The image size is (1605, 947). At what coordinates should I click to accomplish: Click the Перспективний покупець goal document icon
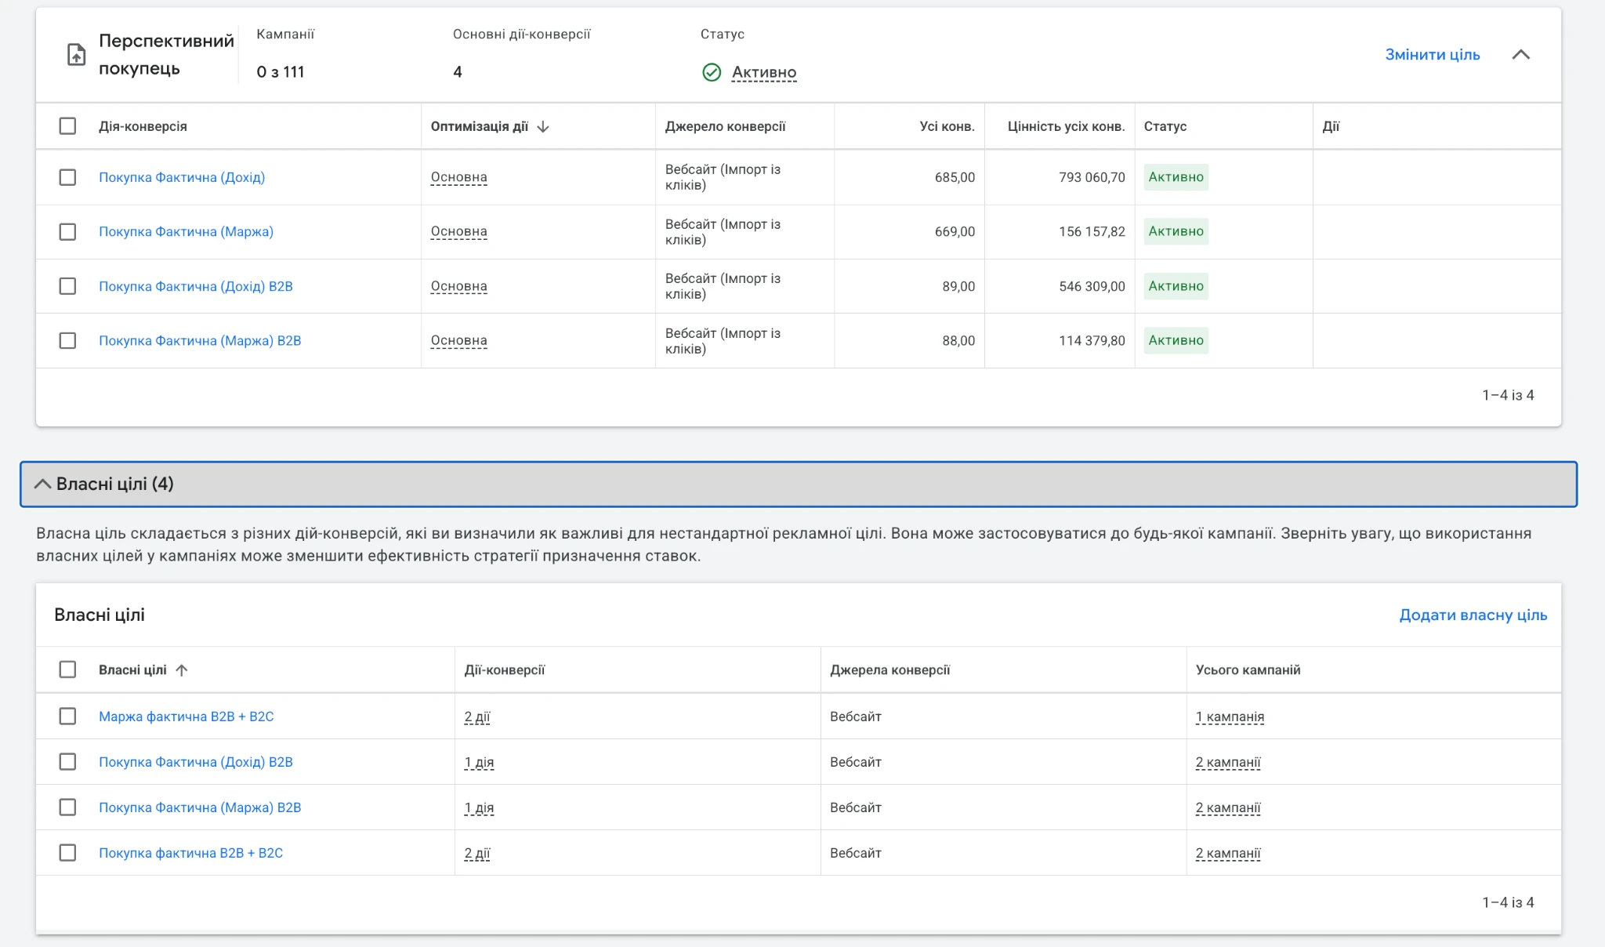coord(76,54)
